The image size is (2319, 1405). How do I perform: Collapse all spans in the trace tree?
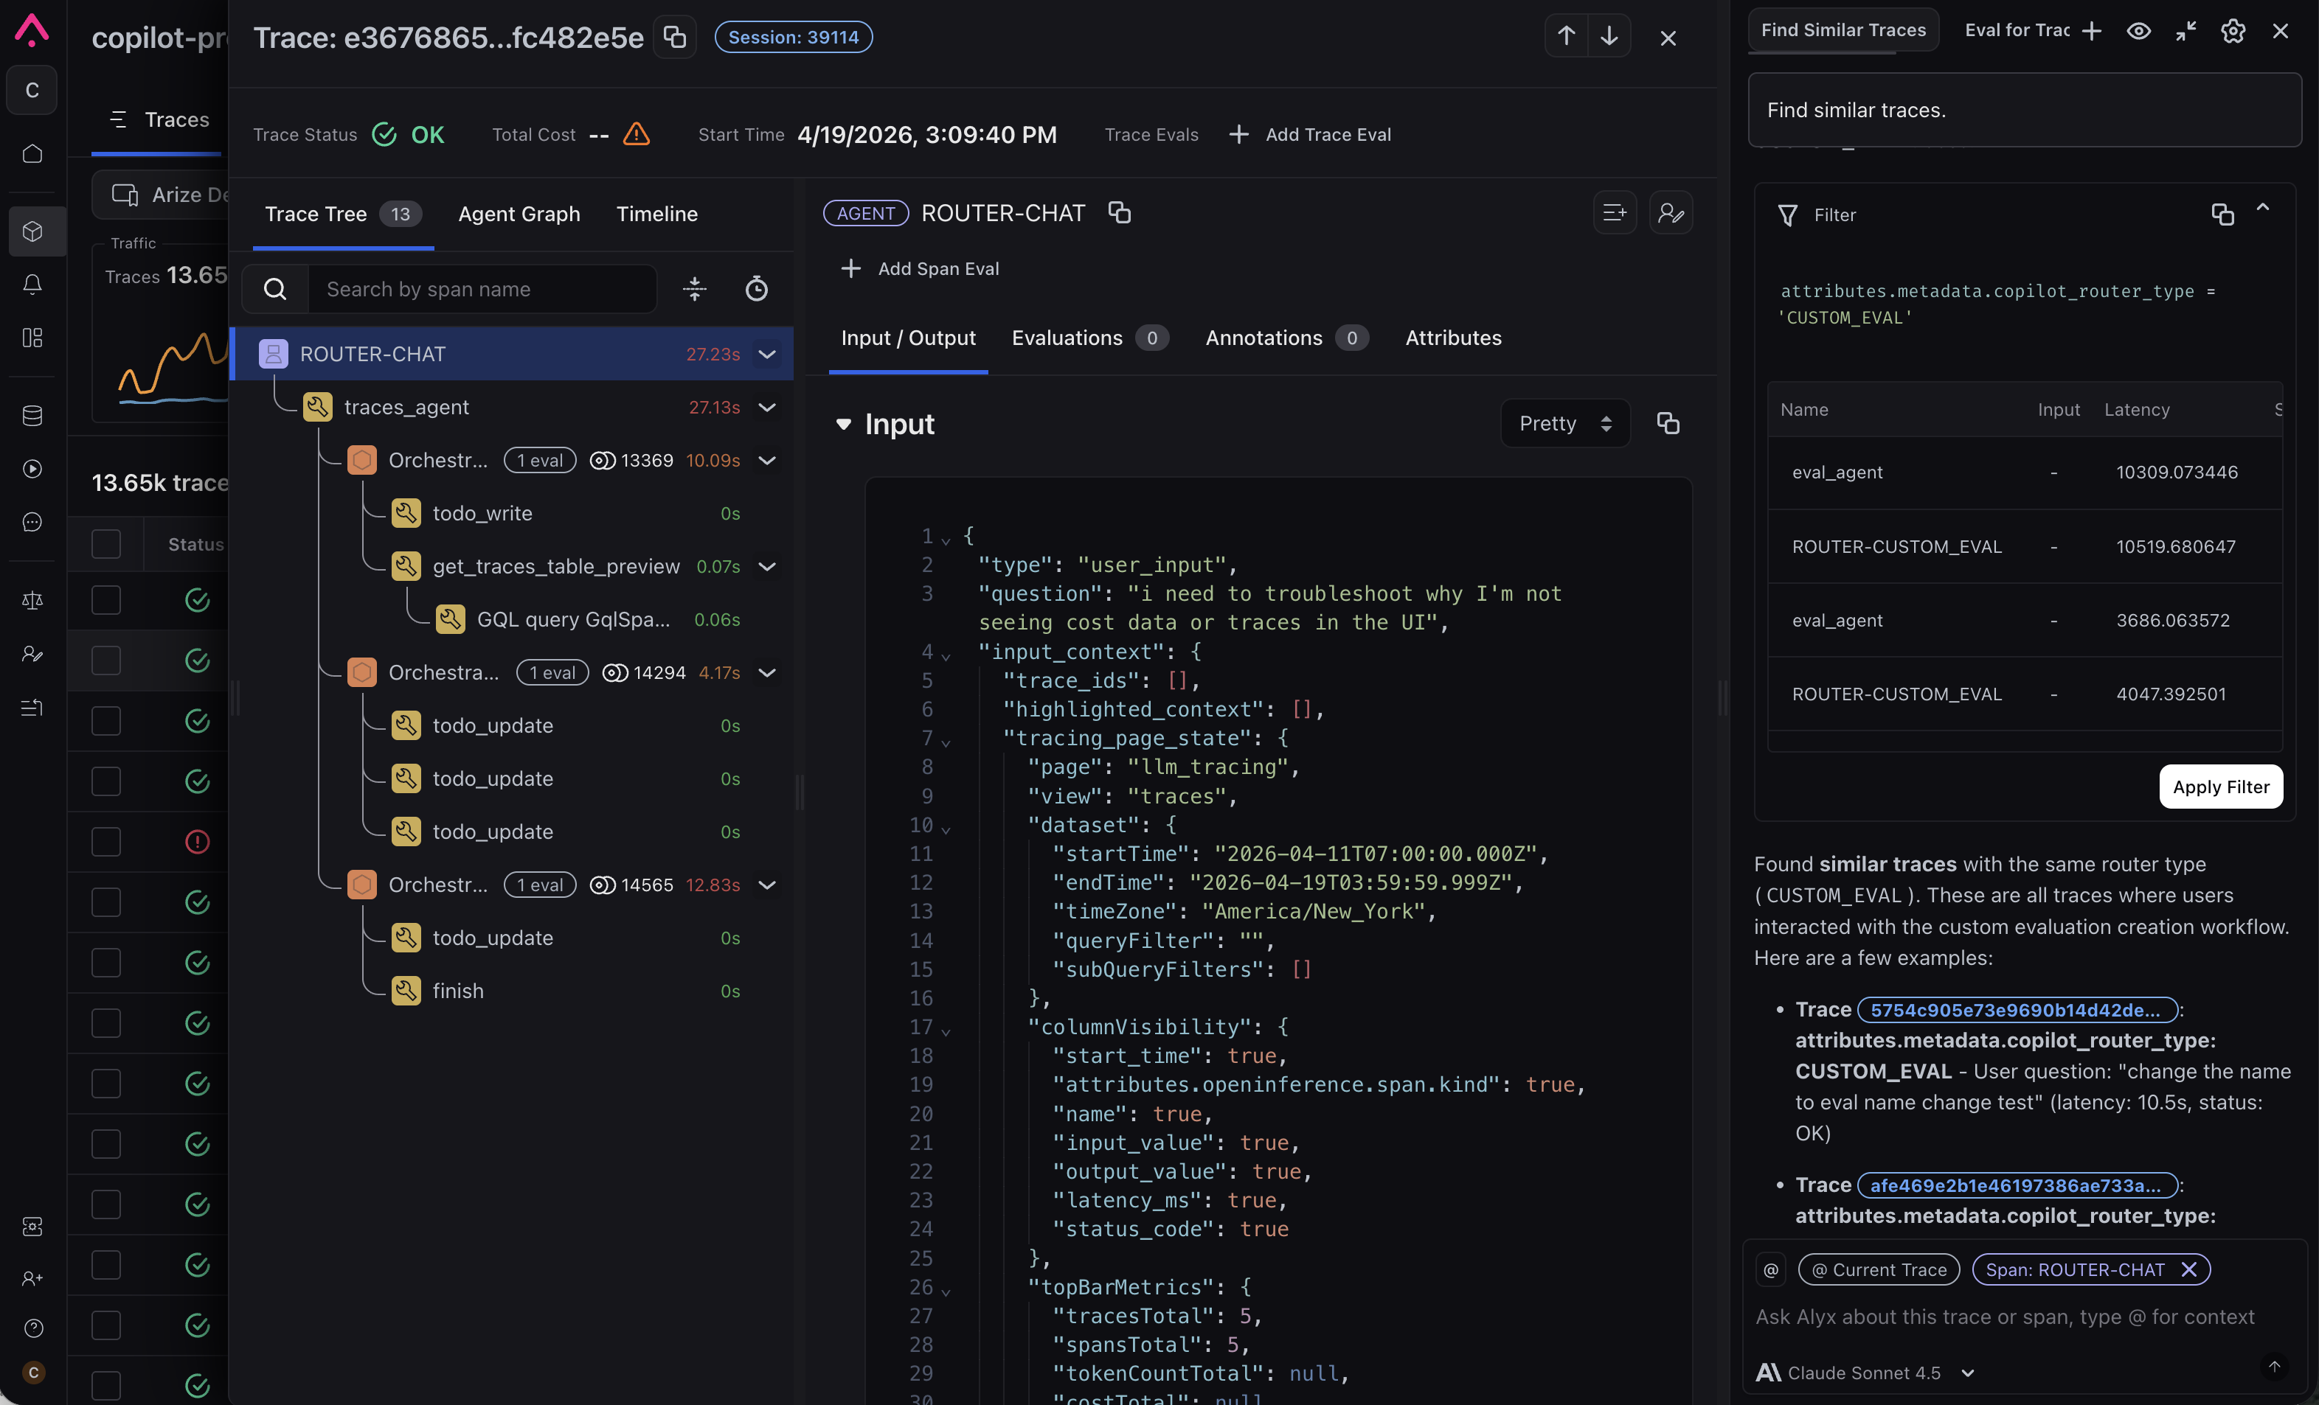click(695, 289)
